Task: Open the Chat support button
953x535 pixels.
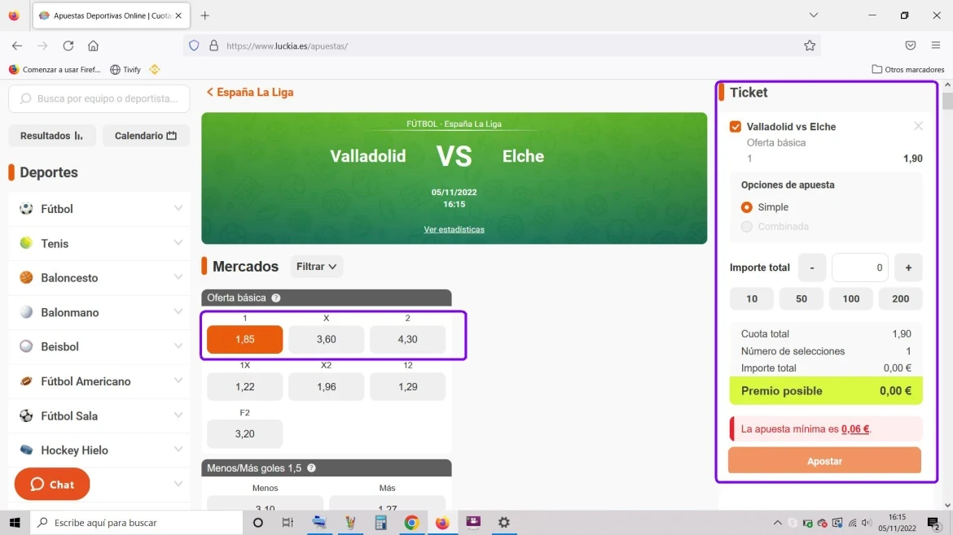Action: (52, 484)
